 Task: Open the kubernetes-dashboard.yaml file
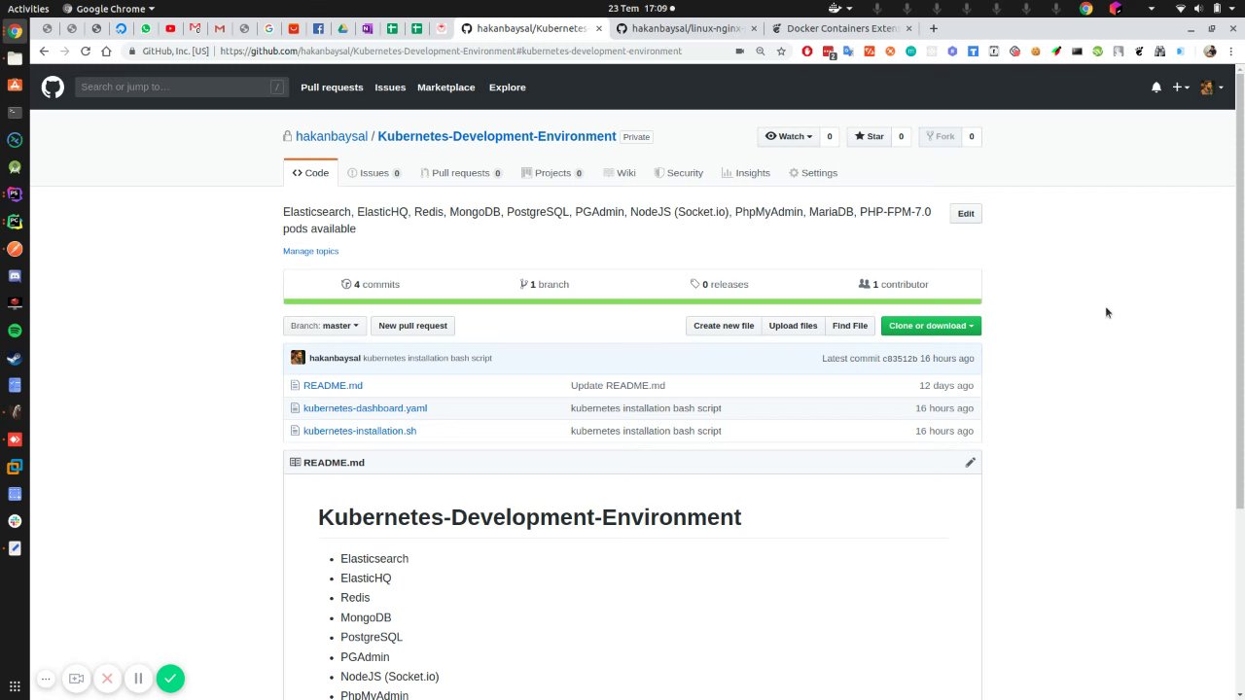365,408
